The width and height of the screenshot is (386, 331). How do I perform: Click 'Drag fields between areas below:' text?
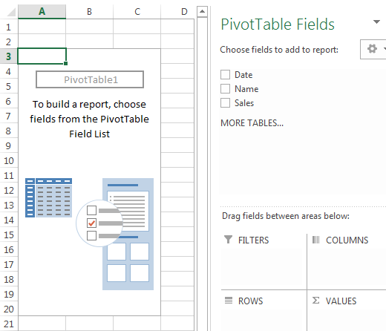pos(286,216)
